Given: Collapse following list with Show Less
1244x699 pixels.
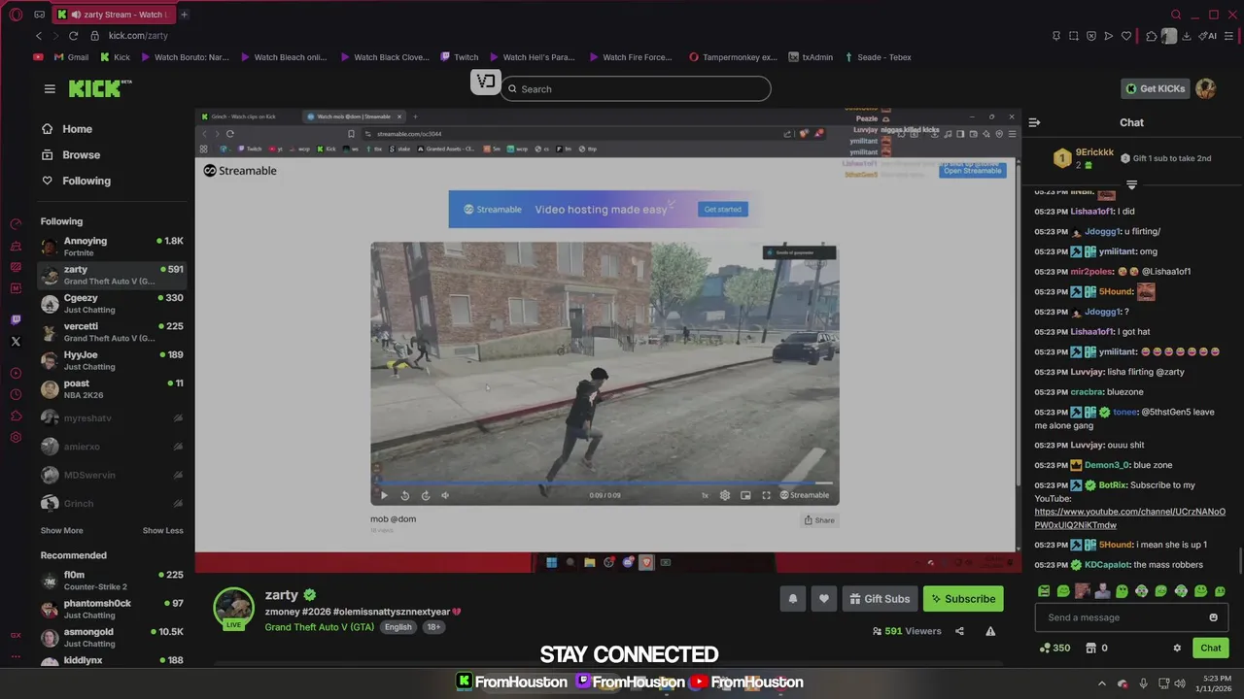Looking at the screenshot, I should (162, 531).
